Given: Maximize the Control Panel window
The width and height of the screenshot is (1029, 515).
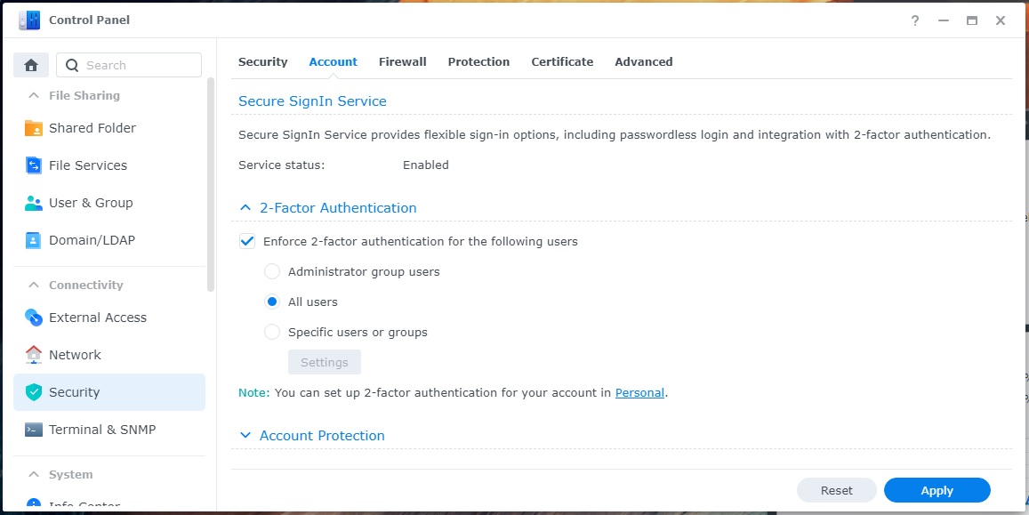Looking at the screenshot, I should 972,20.
